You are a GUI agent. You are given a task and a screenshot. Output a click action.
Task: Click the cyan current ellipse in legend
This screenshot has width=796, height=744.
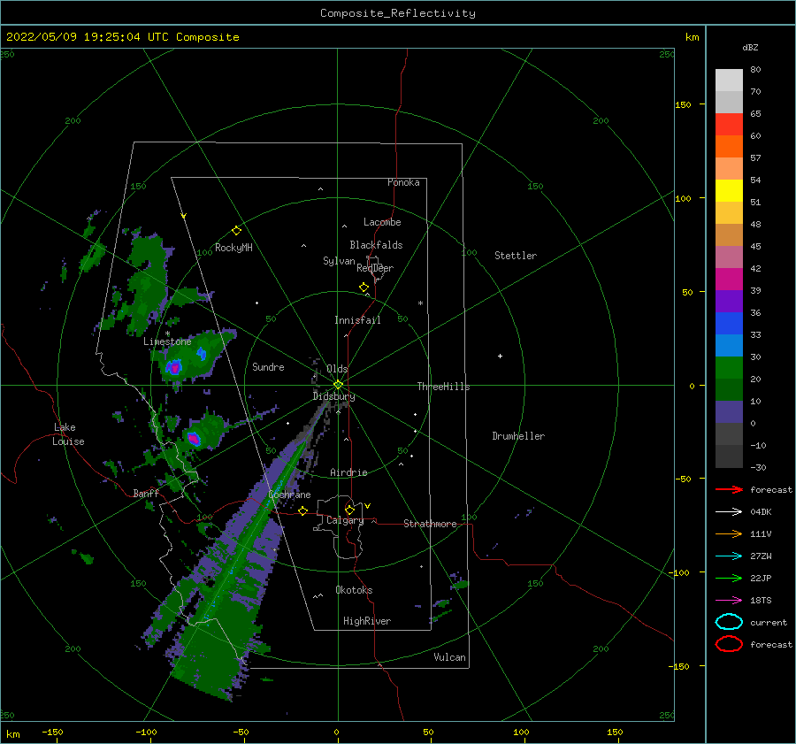point(729,622)
